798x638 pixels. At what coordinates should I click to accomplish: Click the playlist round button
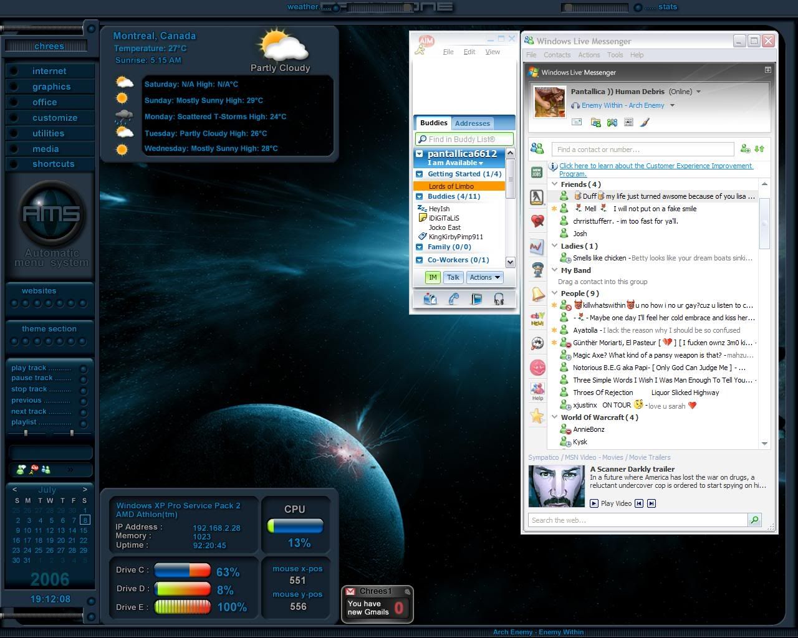pos(84,423)
